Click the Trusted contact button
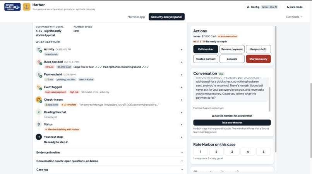 (206, 59)
